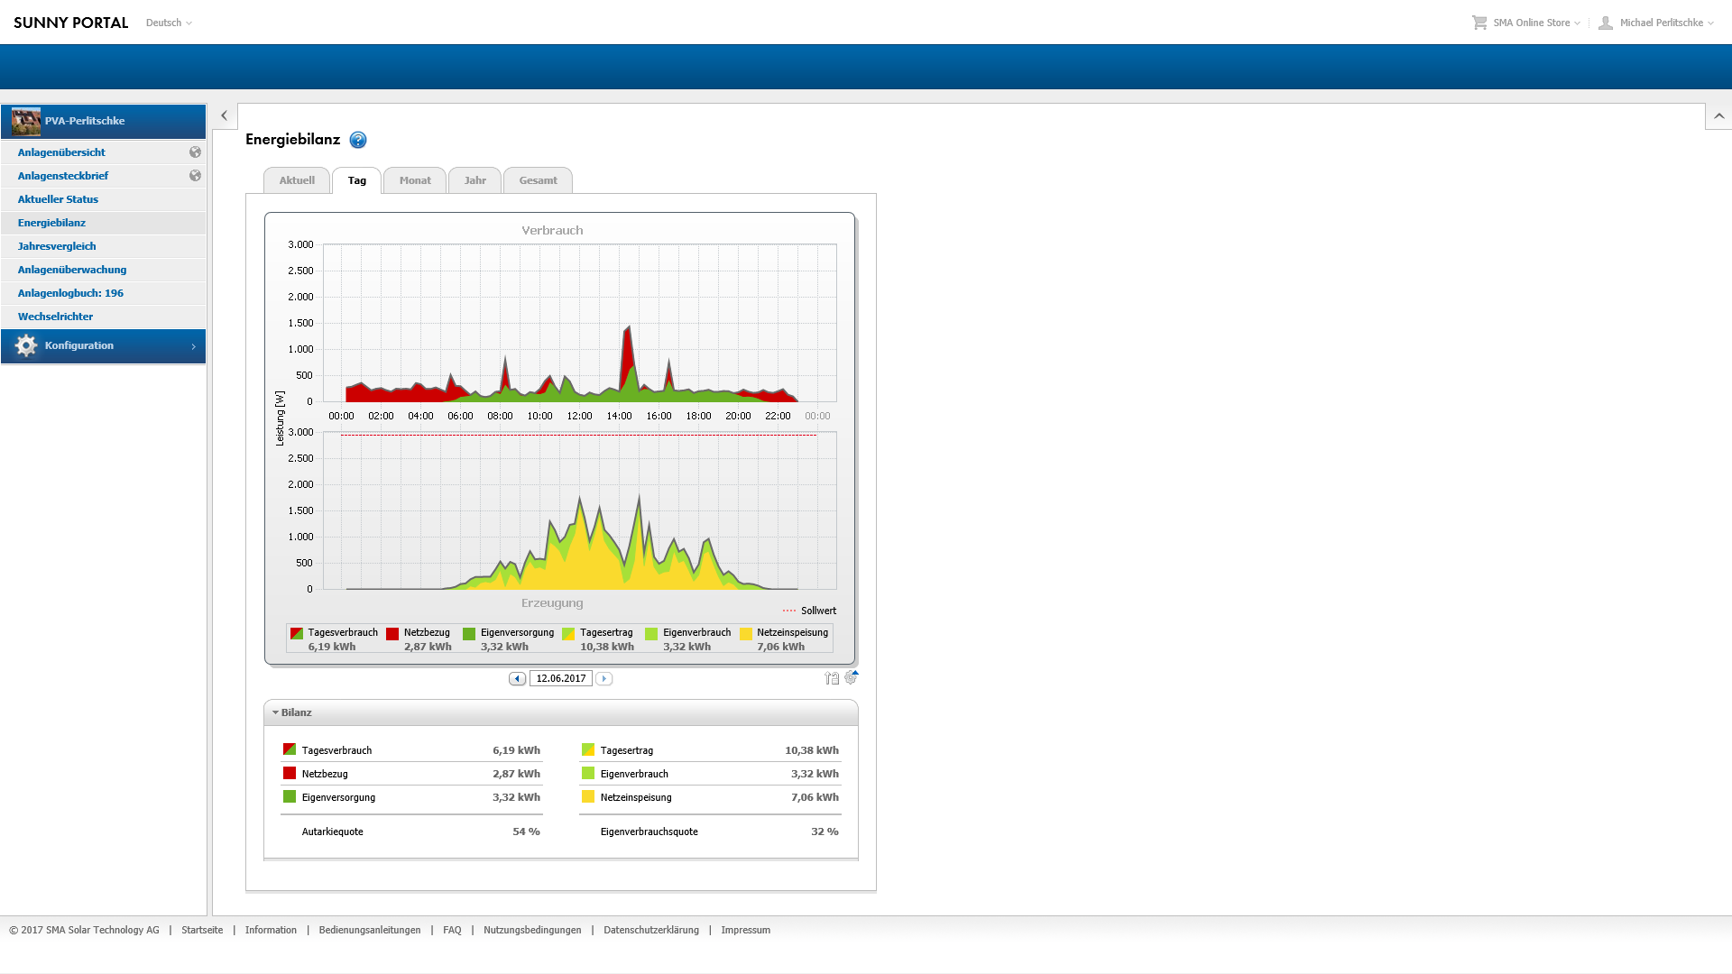Go to next day arrow button
This screenshot has width=1732, height=974.
pyautogui.click(x=604, y=679)
